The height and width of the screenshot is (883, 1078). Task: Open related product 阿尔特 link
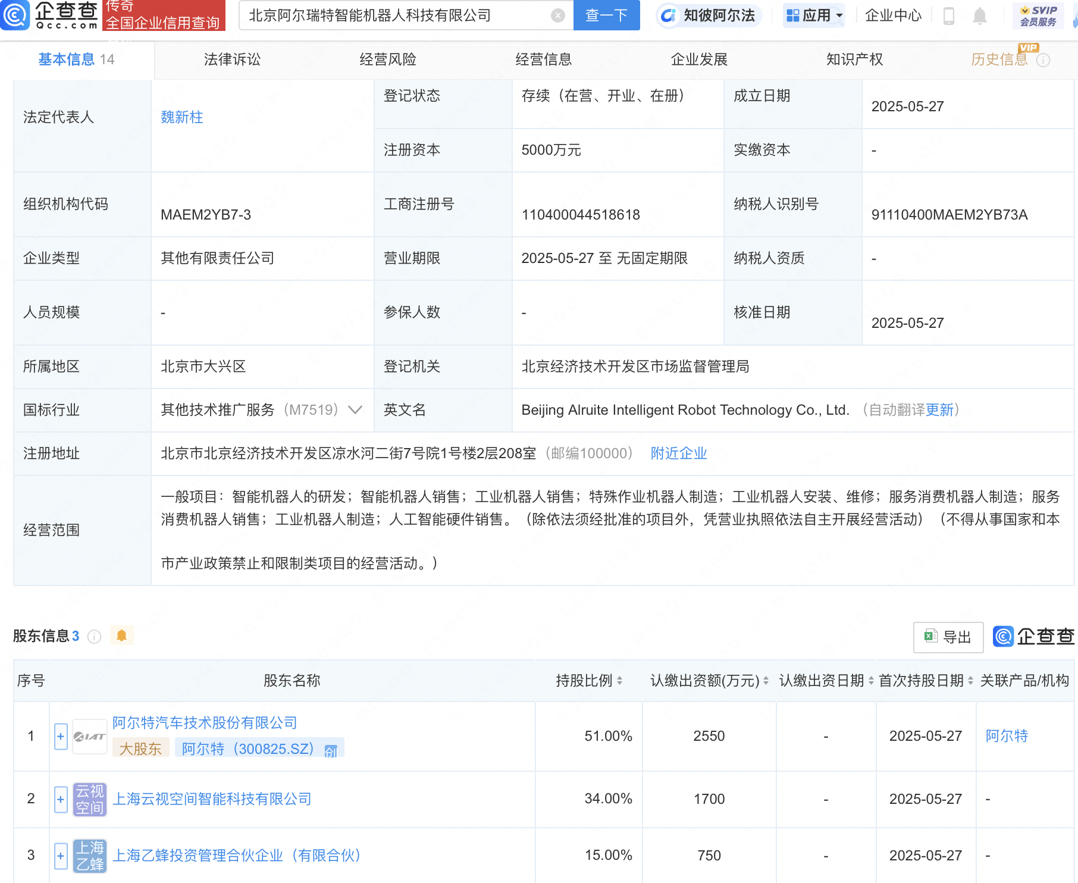point(1007,736)
